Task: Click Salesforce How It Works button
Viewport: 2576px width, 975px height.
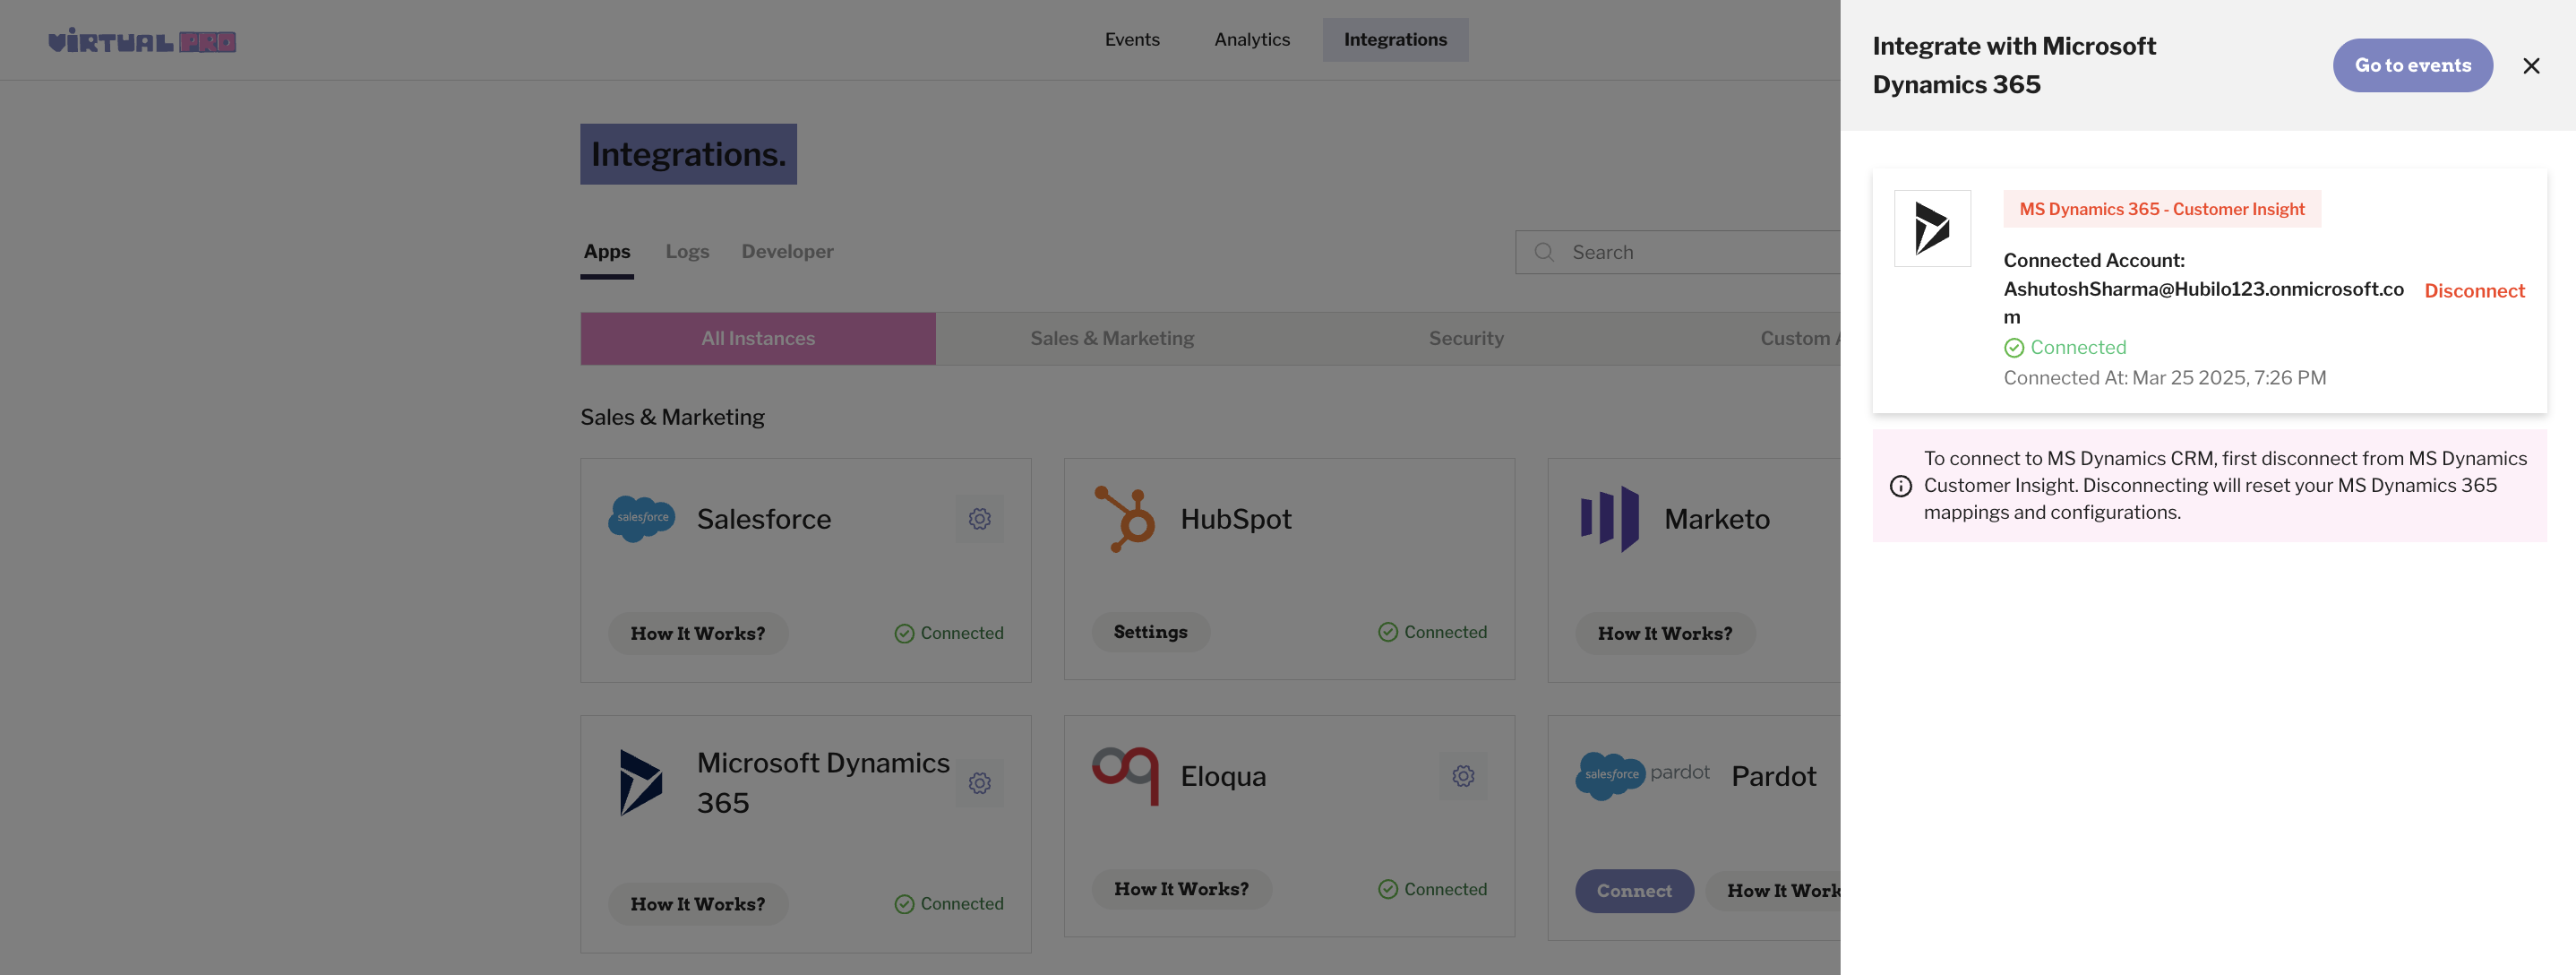Action: (697, 634)
